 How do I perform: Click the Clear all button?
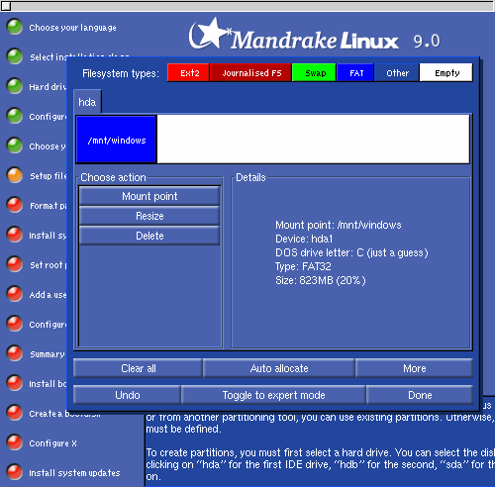pos(138,368)
